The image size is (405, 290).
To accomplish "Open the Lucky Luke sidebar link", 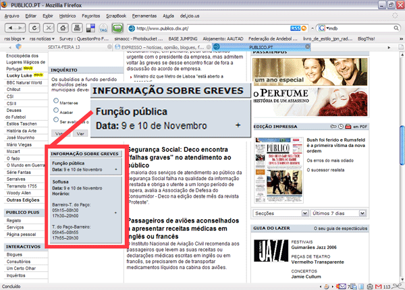I will [x=19, y=76].
